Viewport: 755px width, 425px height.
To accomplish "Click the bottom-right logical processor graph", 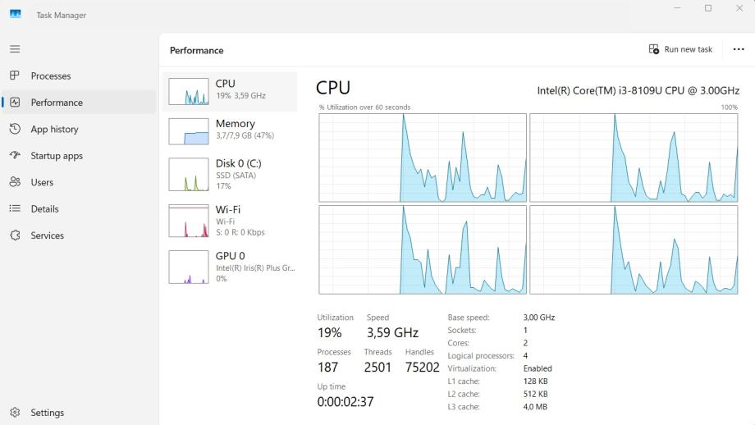I will pyautogui.click(x=634, y=249).
